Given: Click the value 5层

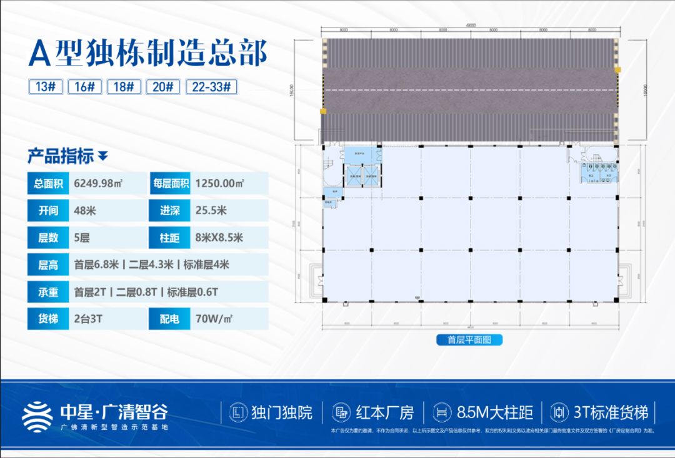Looking at the screenshot, I should click(82, 238).
